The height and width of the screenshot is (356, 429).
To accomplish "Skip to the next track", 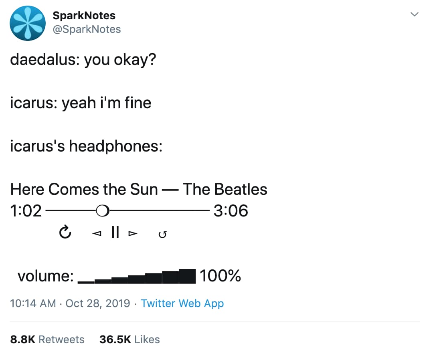I will pyautogui.click(x=132, y=233).
